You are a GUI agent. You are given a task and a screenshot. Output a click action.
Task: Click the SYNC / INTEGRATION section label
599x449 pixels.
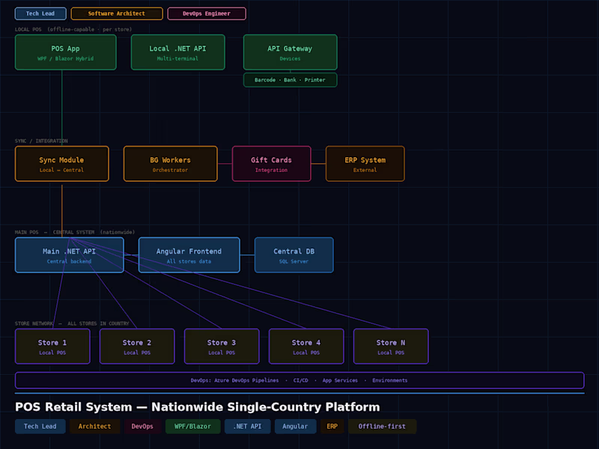coord(41,141)
